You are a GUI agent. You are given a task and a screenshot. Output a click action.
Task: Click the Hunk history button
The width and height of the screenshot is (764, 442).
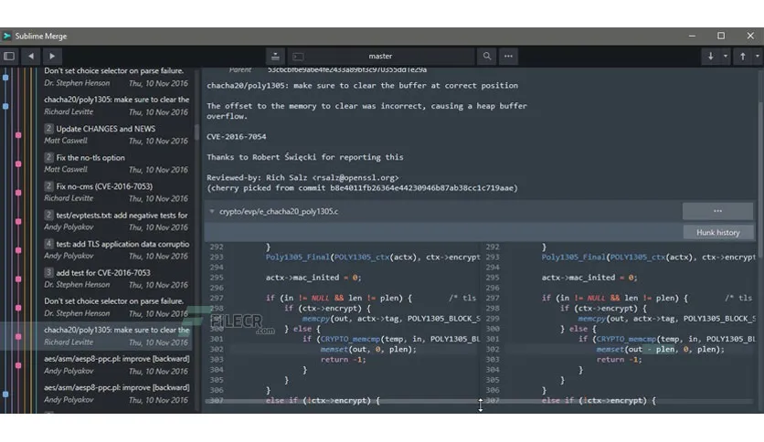coord(717,232)
